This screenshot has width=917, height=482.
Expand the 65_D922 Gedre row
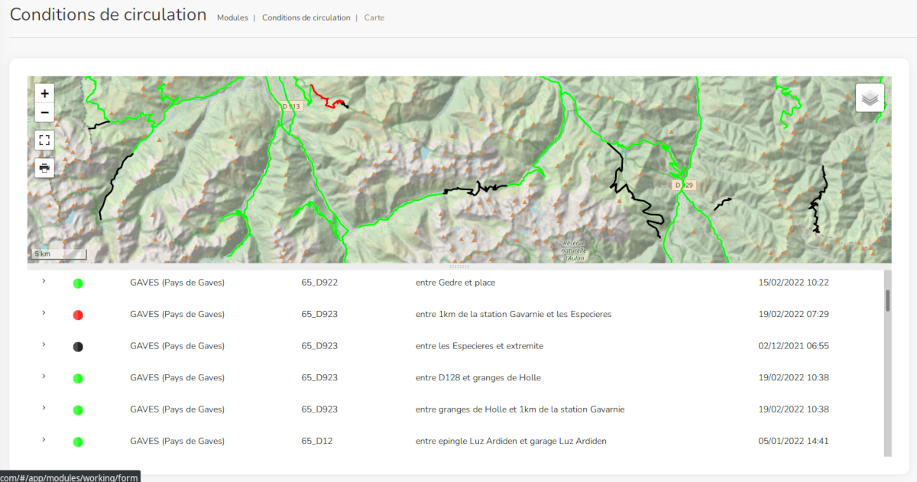[x=44, y=281]
